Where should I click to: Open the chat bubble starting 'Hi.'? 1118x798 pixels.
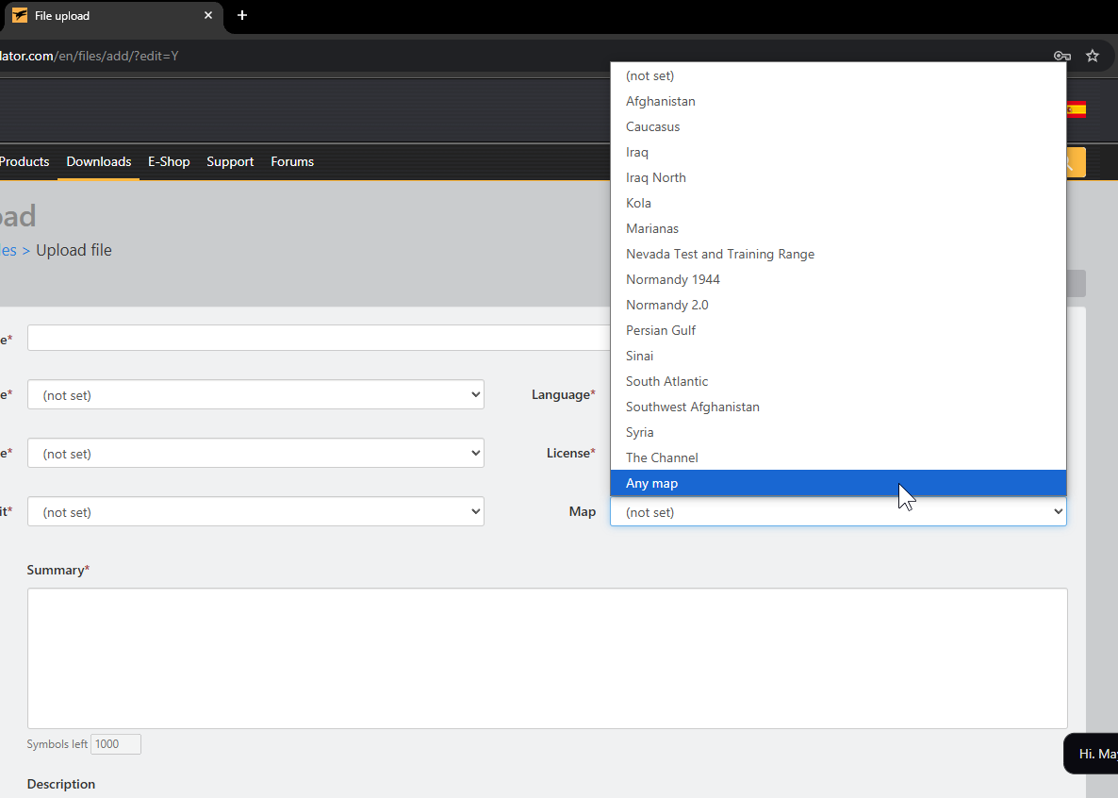click(x=1092, y=754)
